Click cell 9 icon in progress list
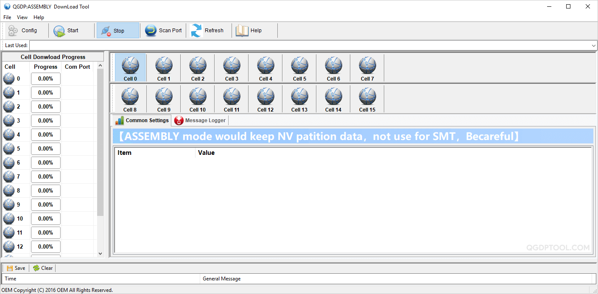The width and height of the screenshot is (598, 294). click(9, 204)
